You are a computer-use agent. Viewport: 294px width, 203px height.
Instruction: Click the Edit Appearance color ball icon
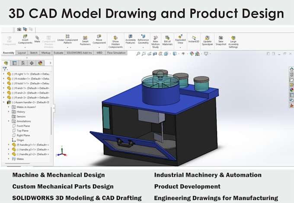(192, 54)
